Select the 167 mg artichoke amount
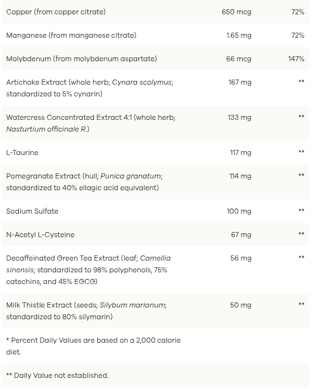319x389 pixels. tap(240, 82)
